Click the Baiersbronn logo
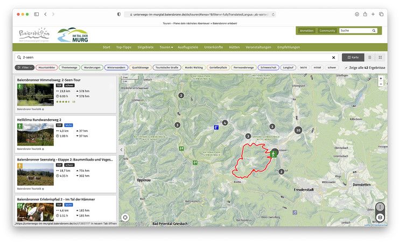The image size is (400, 243). click(34, 34)
